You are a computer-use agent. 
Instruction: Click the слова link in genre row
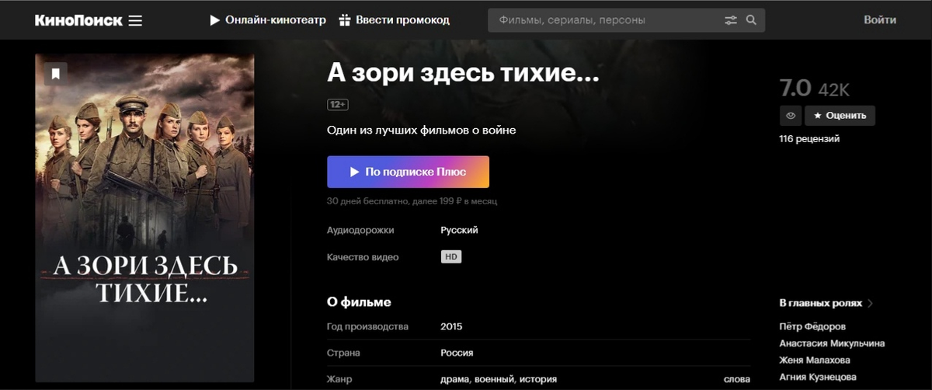737,380
